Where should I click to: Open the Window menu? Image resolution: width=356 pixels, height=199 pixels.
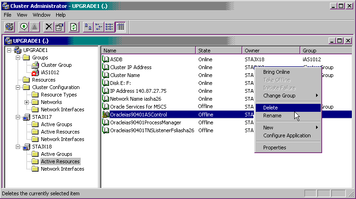[x=41, y=15]
